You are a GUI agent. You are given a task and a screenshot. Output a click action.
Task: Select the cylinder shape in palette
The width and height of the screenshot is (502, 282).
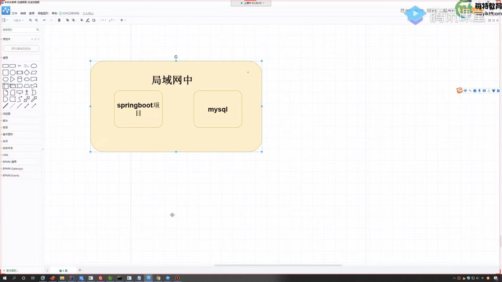click(x=20, y=79)
